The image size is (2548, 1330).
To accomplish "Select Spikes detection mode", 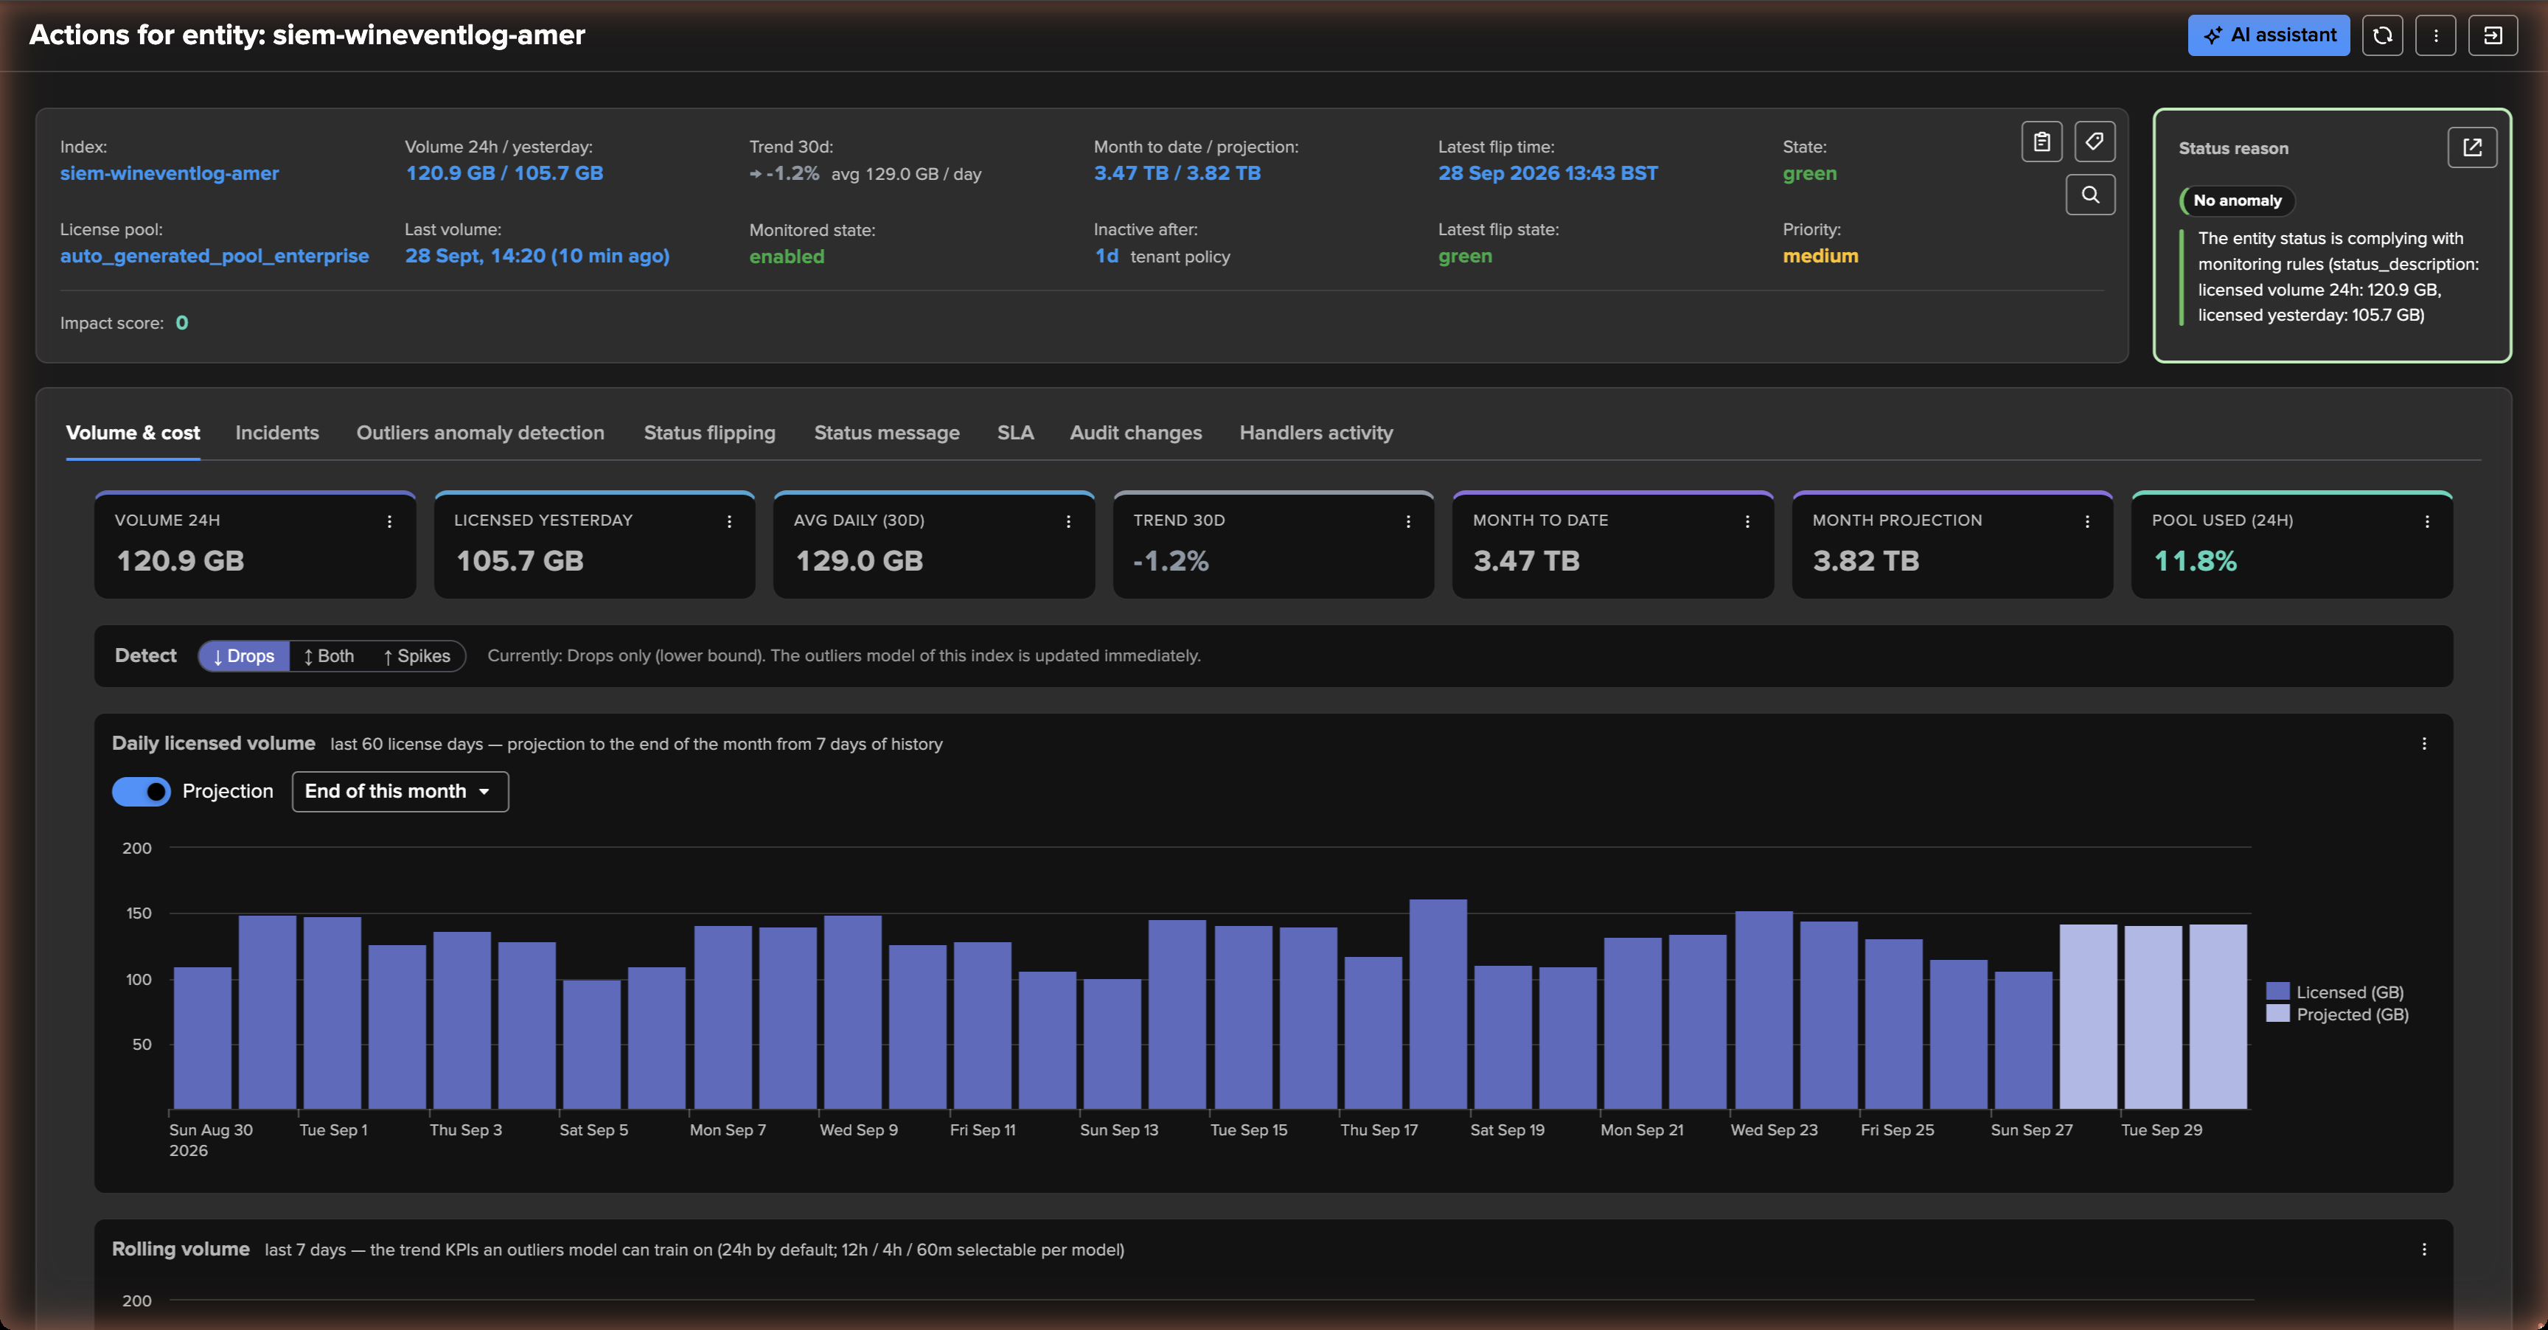I will coord(417,655).
